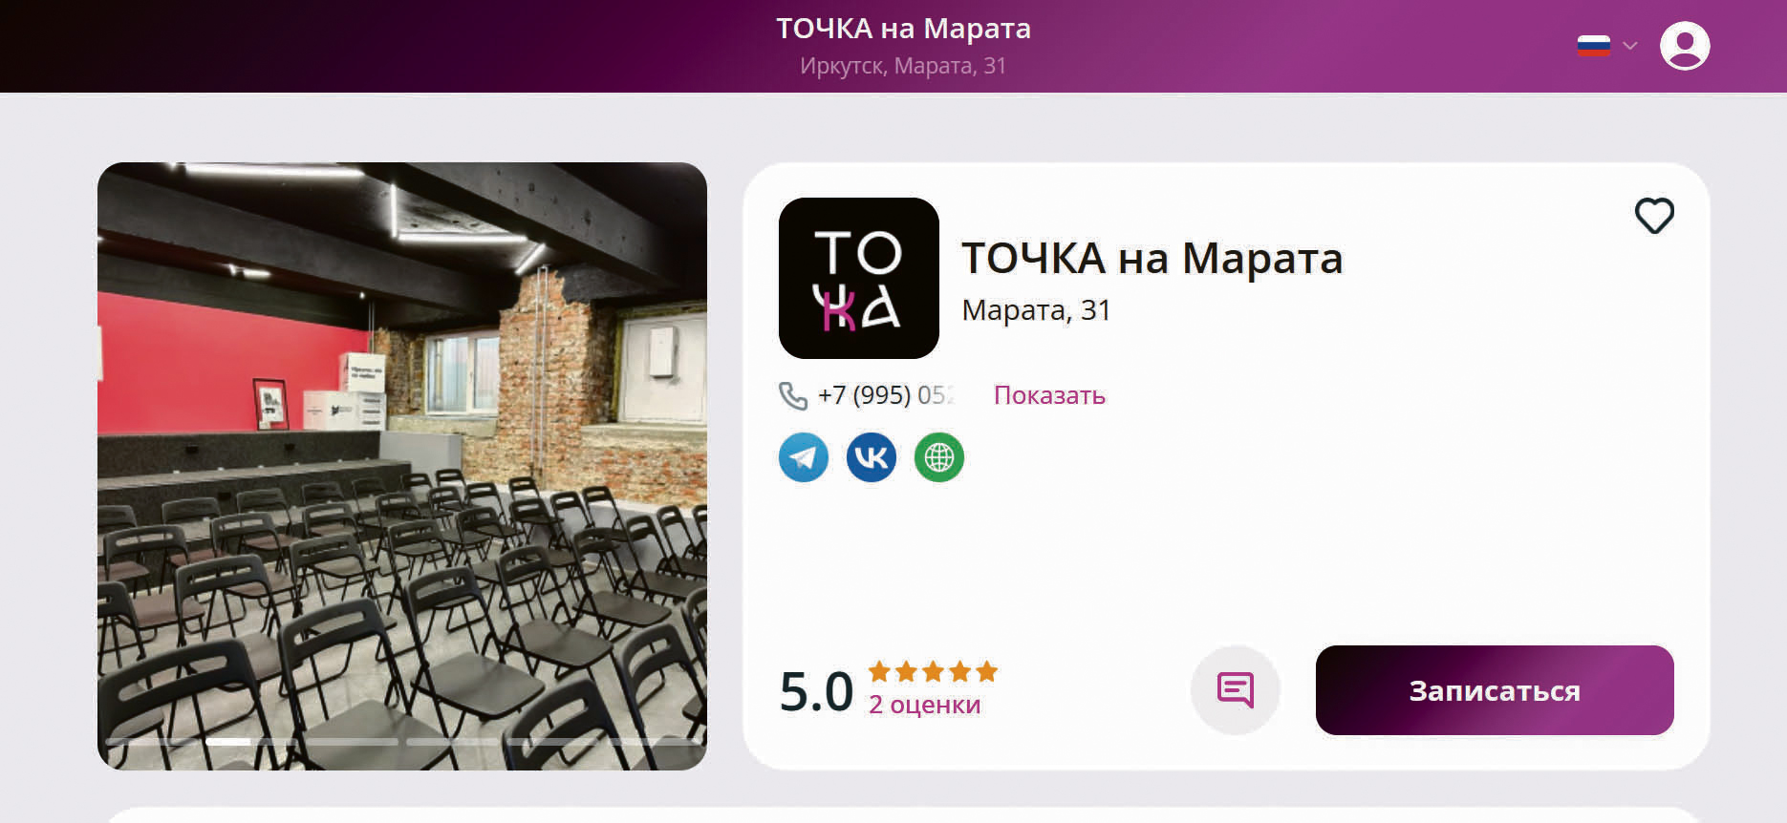Expand the language dropdown chevron

(1630, 46)
